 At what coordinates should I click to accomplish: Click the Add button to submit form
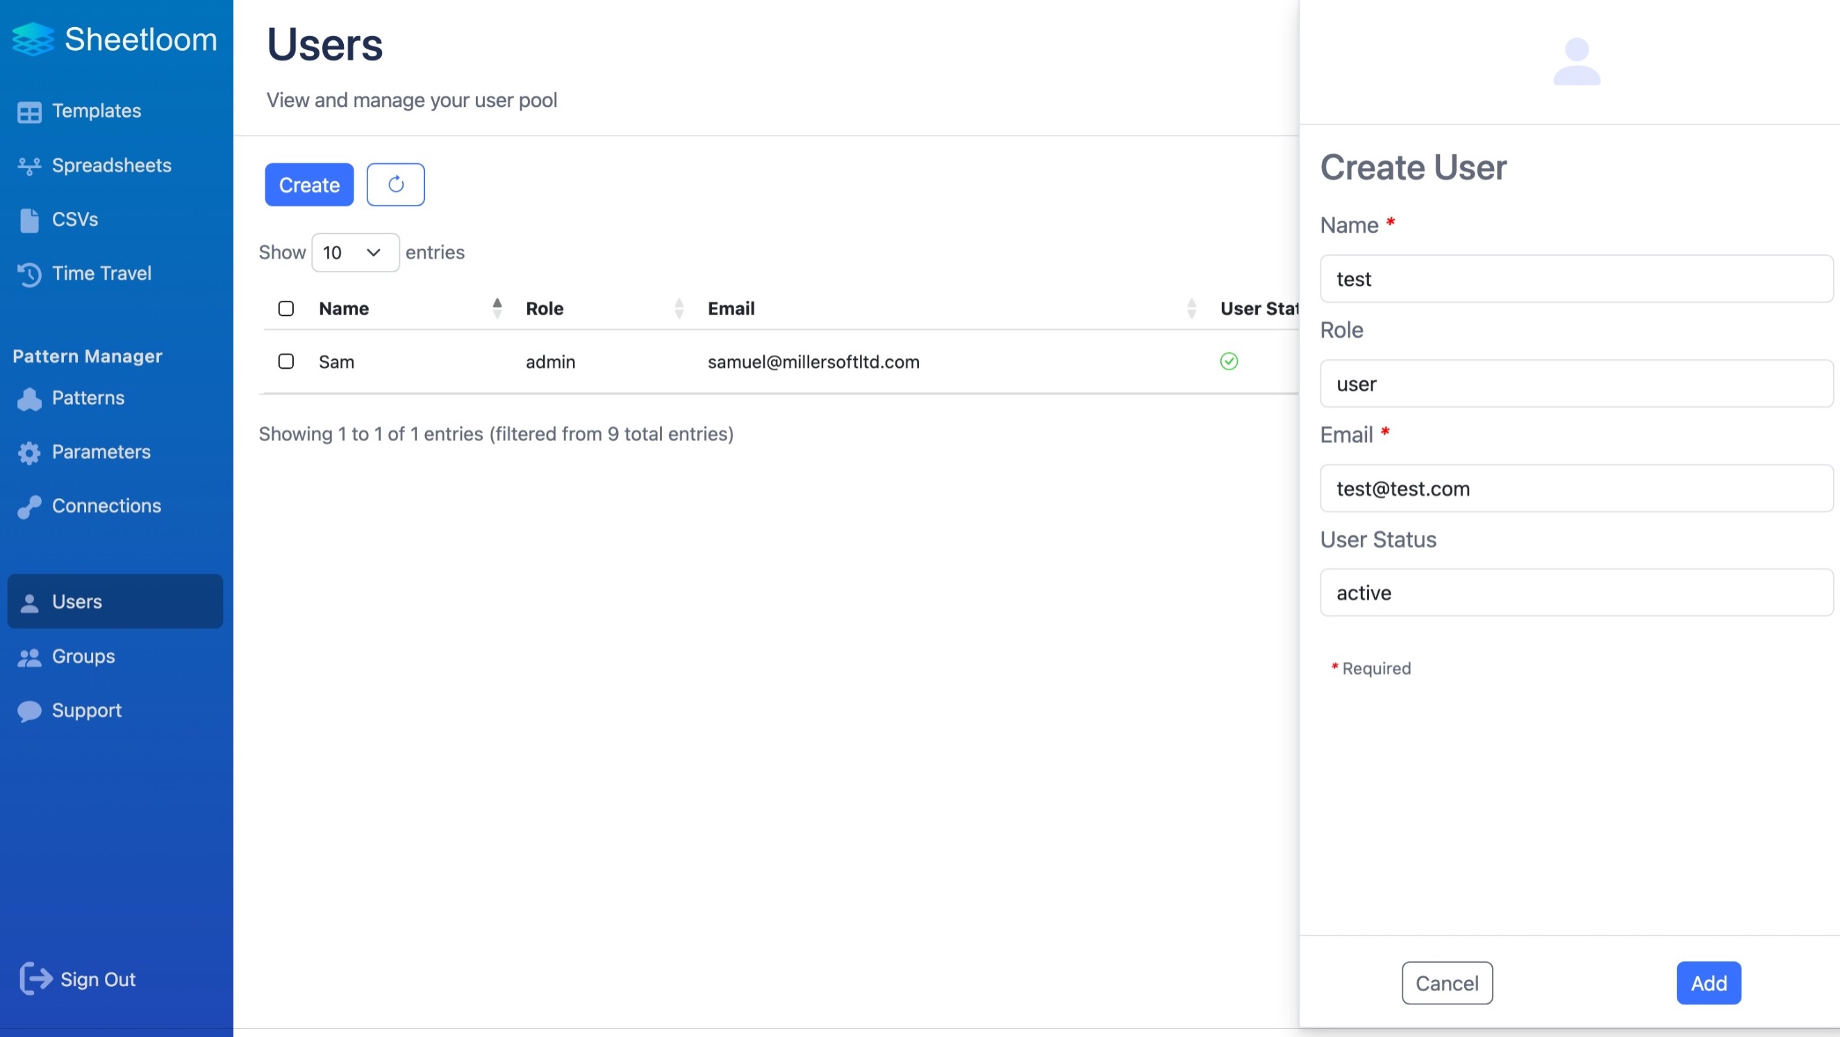click(1709, 983)
